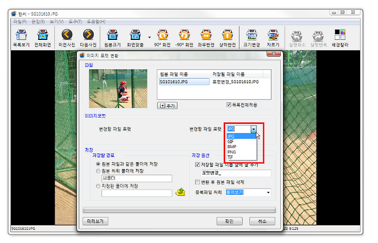The width and height of the screenshot is (378, 243).
Task: Click the 새폴더 subfolder name field
Action: tap(136, 178)
